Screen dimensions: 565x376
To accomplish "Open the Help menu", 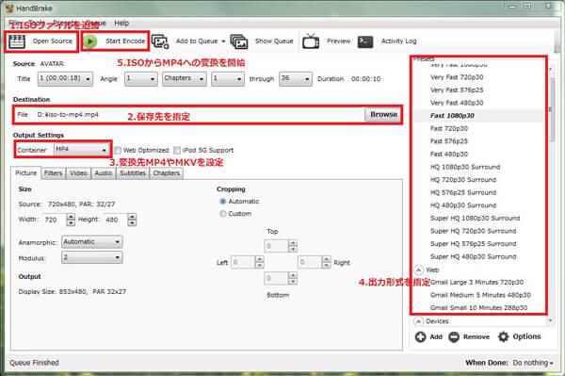I will coord(121,23).
